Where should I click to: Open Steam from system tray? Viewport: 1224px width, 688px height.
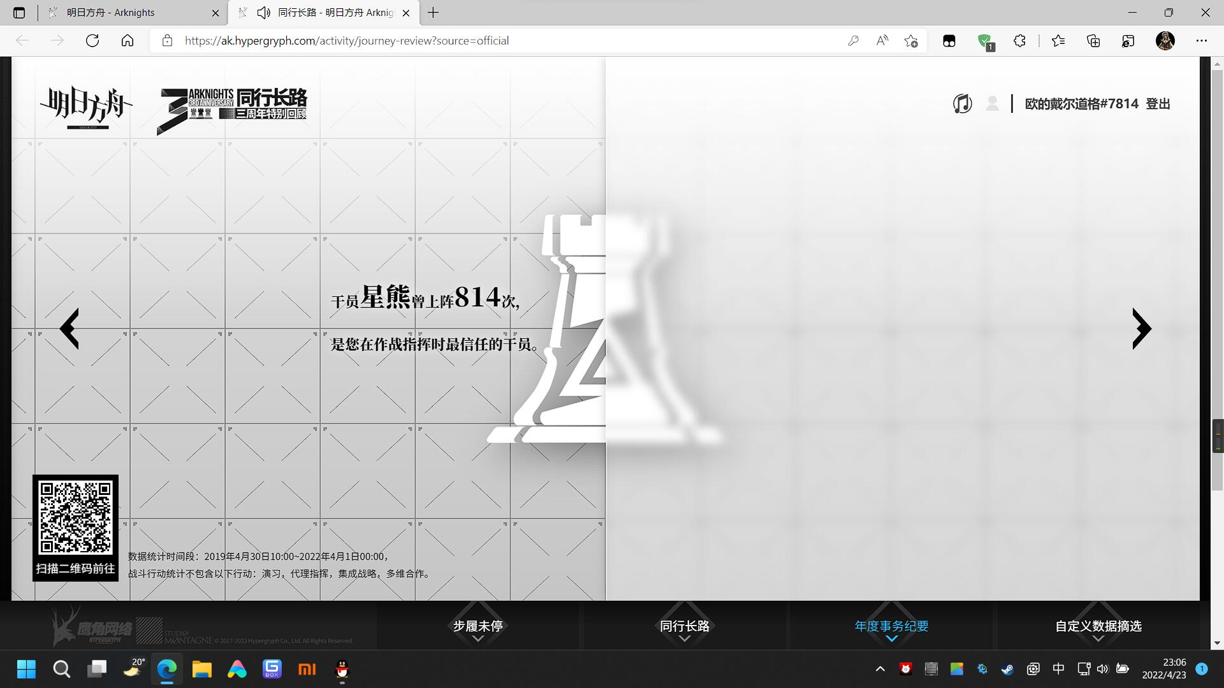click(x=1007, y=669)
